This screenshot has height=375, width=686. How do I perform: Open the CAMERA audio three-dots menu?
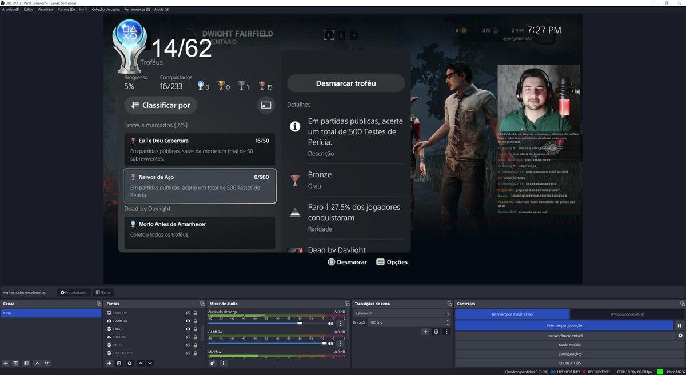[x=341, y=344]
